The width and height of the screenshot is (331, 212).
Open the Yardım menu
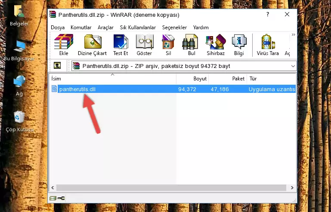coord(201,28)
